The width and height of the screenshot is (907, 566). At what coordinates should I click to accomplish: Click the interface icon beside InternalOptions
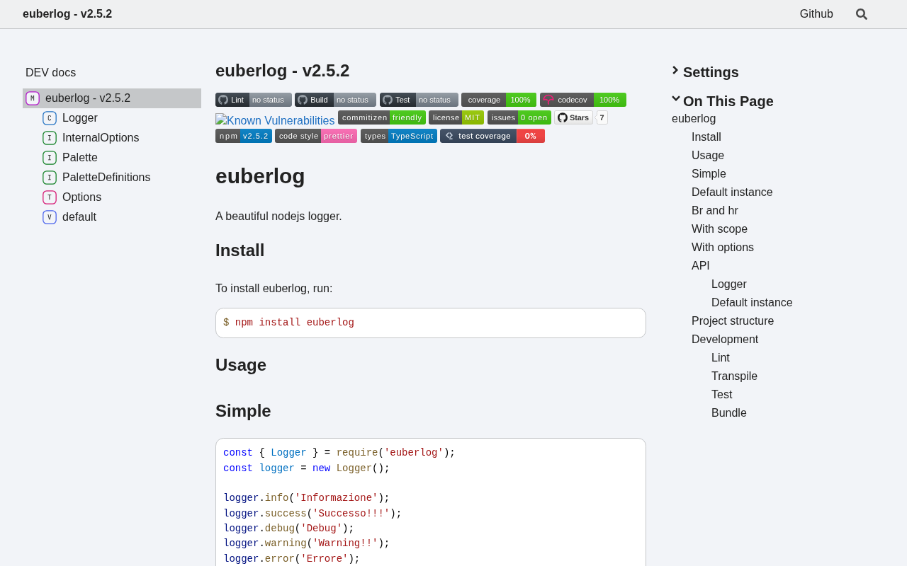pos(50,138)
